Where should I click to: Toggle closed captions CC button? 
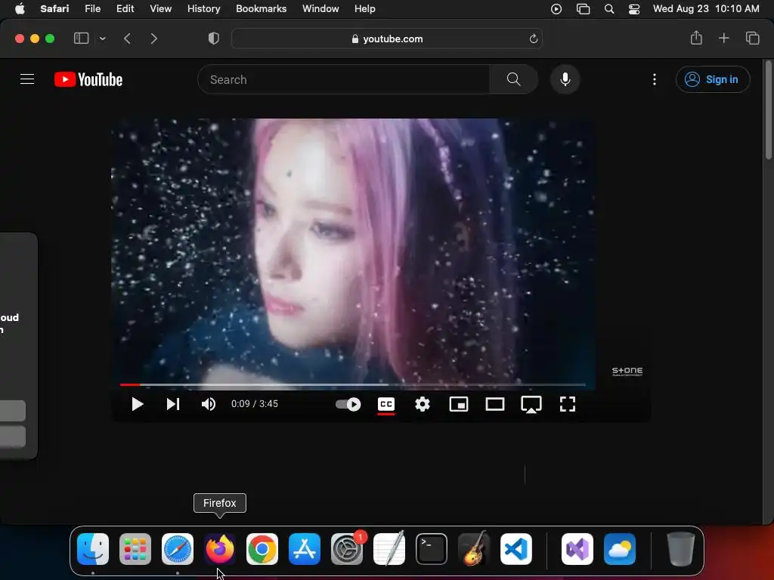point(386,405)
